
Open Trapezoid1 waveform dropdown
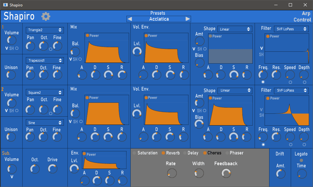(x=45, y=60)
